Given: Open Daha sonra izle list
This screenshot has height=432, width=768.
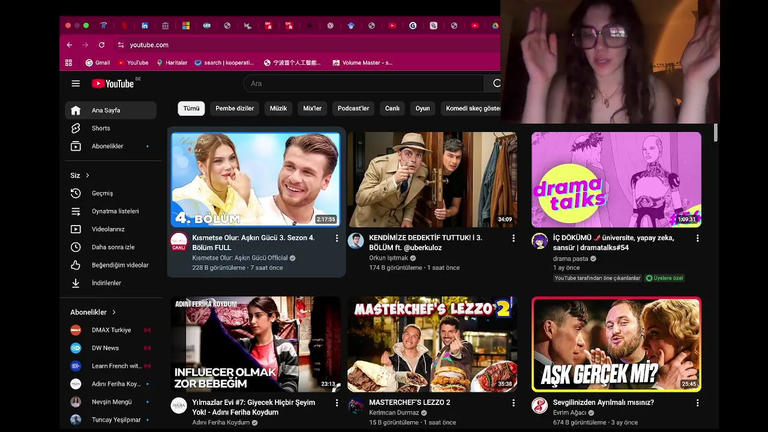Looking at the screenshot, I should (x=111, y=247).
